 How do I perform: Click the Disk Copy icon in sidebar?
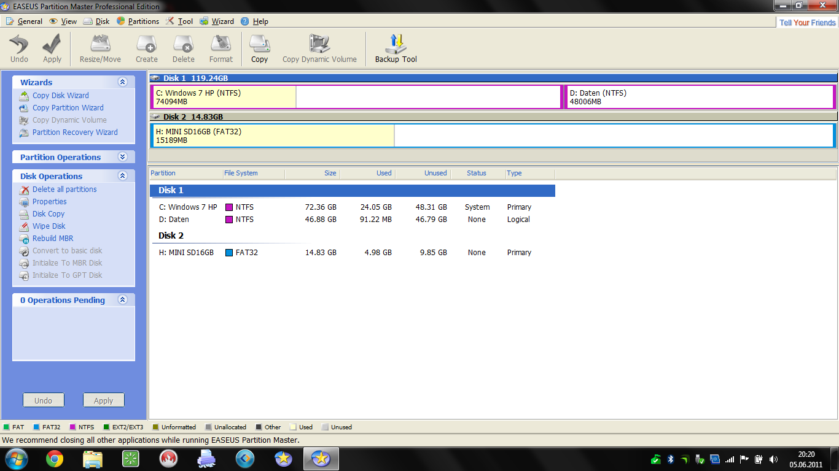24,215
